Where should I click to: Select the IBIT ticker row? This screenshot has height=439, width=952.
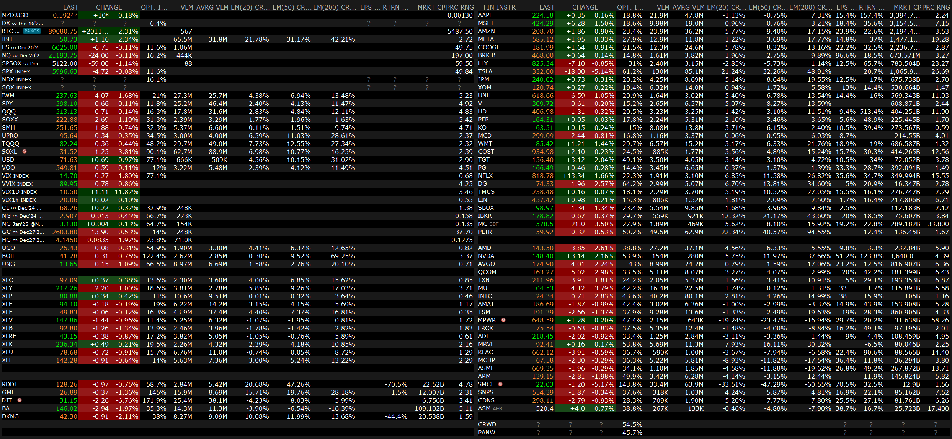237,39
